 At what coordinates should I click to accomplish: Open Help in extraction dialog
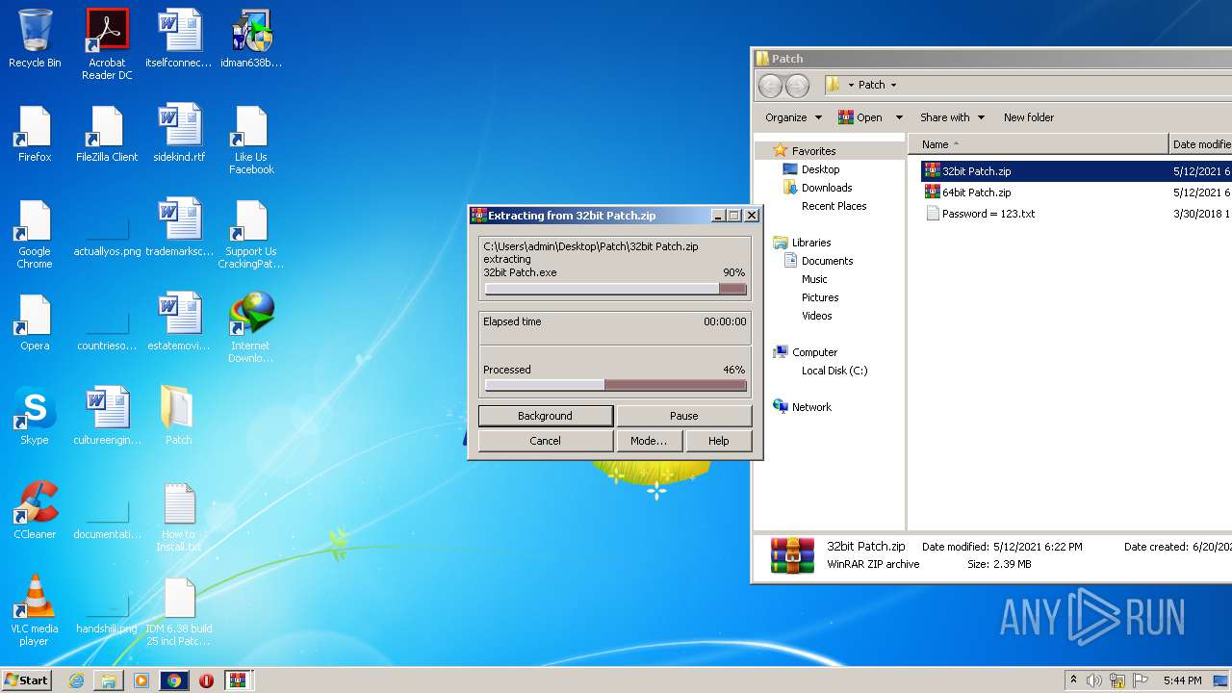click(x=719, y=441)
